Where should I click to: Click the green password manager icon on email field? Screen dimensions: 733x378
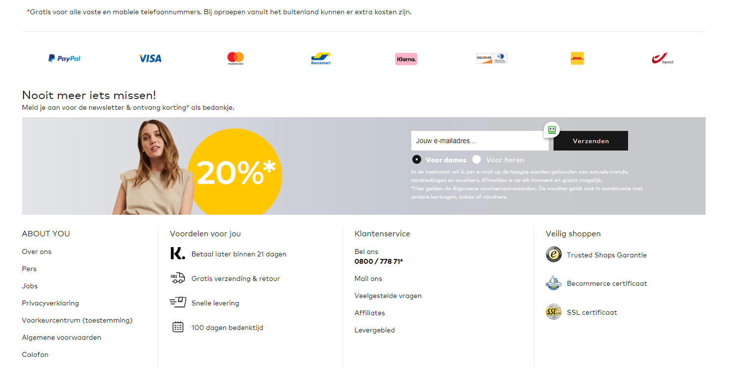[552, 130]
